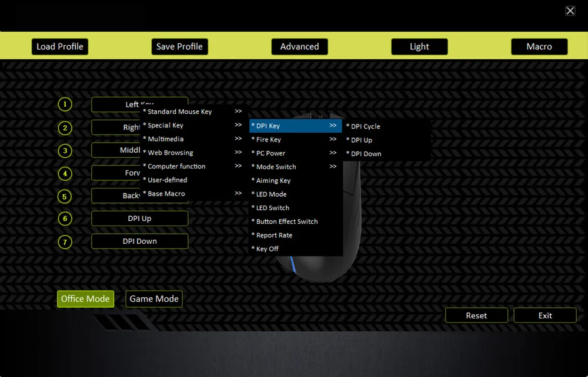Screen dimensions: 588x377
Task: Select the number 2 key circle
Action: point(65,128)
